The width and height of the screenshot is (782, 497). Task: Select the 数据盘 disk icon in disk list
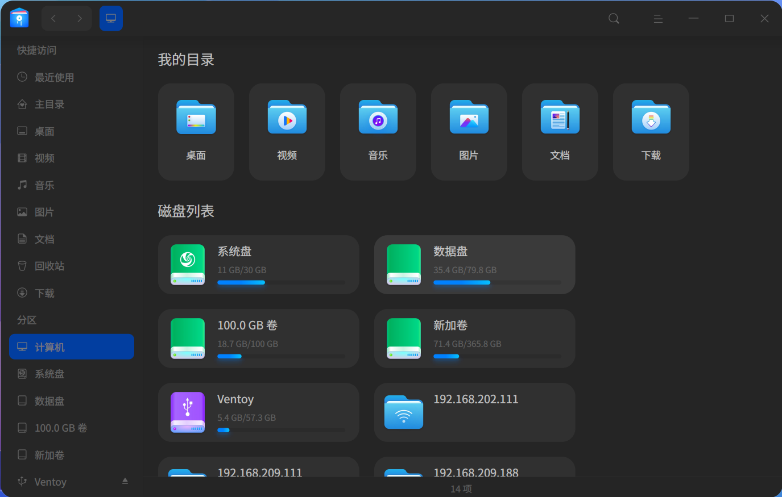coord(404,265)
